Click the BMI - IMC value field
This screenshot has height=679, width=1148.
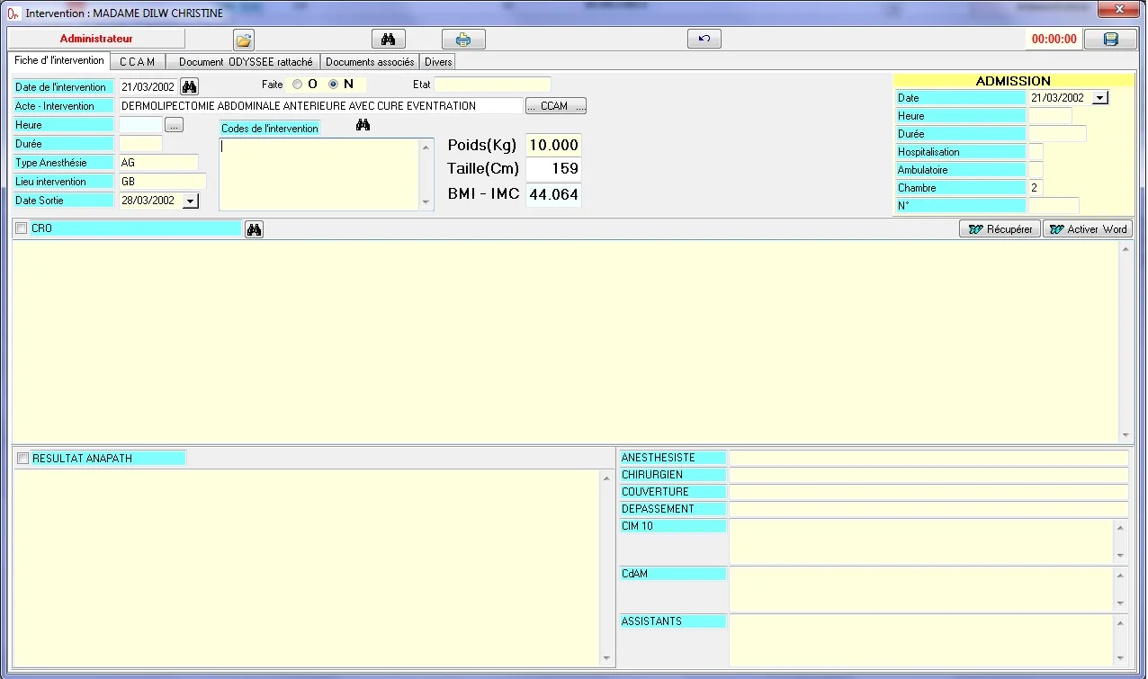pyautogui.click(x=553, y=193)
